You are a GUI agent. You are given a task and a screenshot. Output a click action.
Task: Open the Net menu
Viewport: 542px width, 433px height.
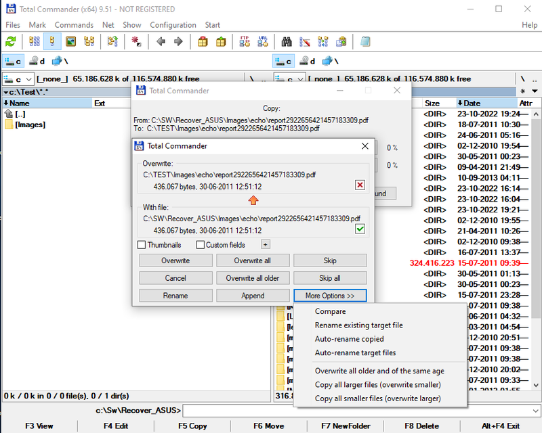pos(108,25)
